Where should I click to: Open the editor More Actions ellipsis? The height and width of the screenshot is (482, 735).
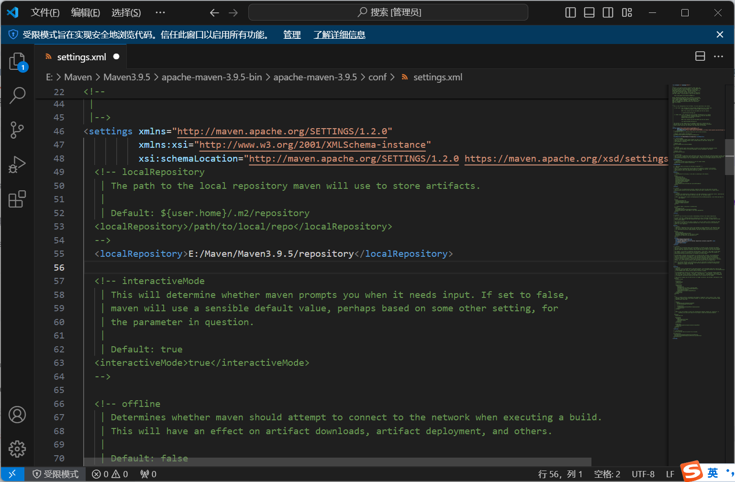718,56
